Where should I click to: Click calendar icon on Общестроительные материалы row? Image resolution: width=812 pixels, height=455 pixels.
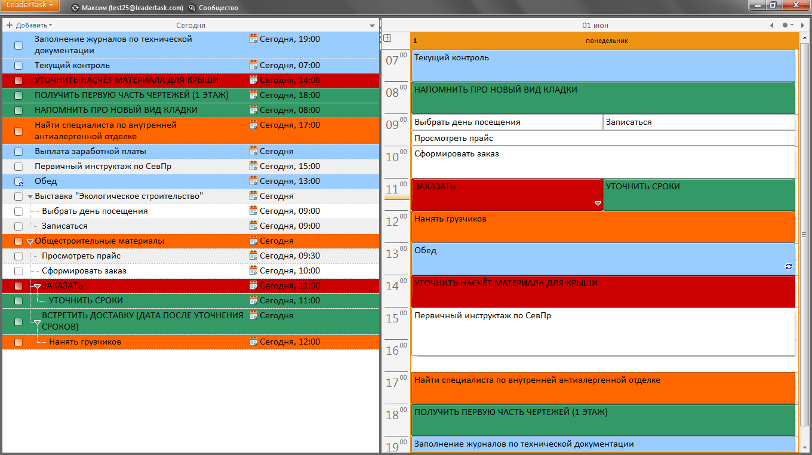(x=253, y=241)
